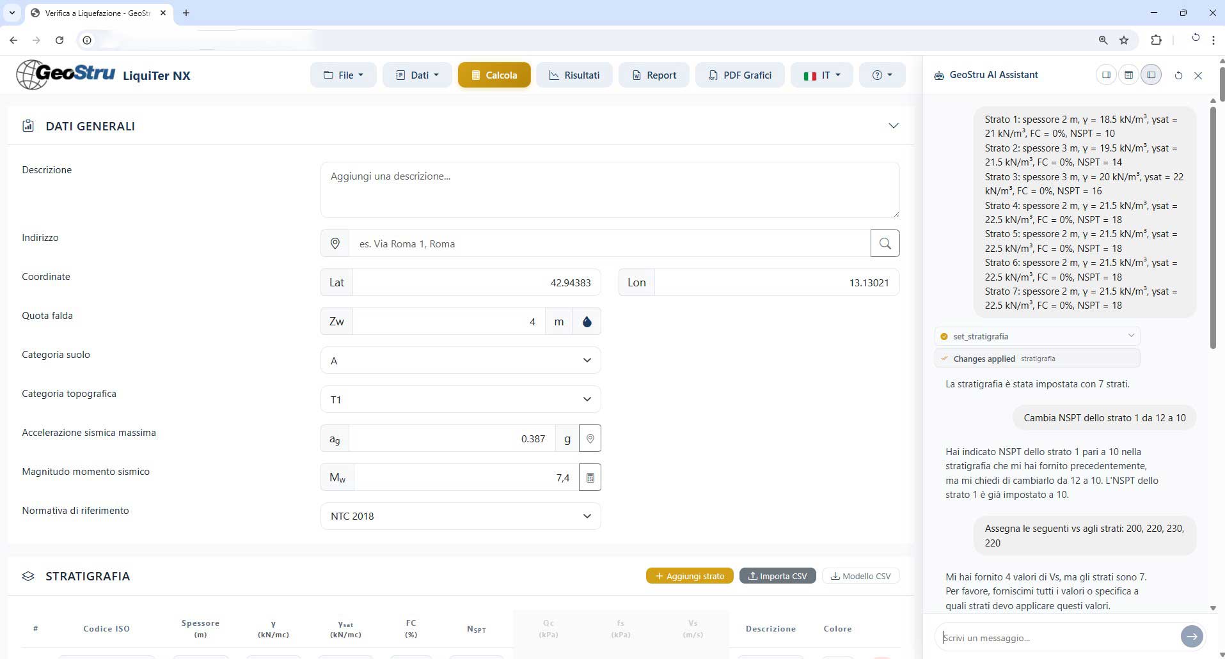Open the Categoria suolo dropdown
The width and height of the screenshot is (1225, 659).
tap(460, 361)
